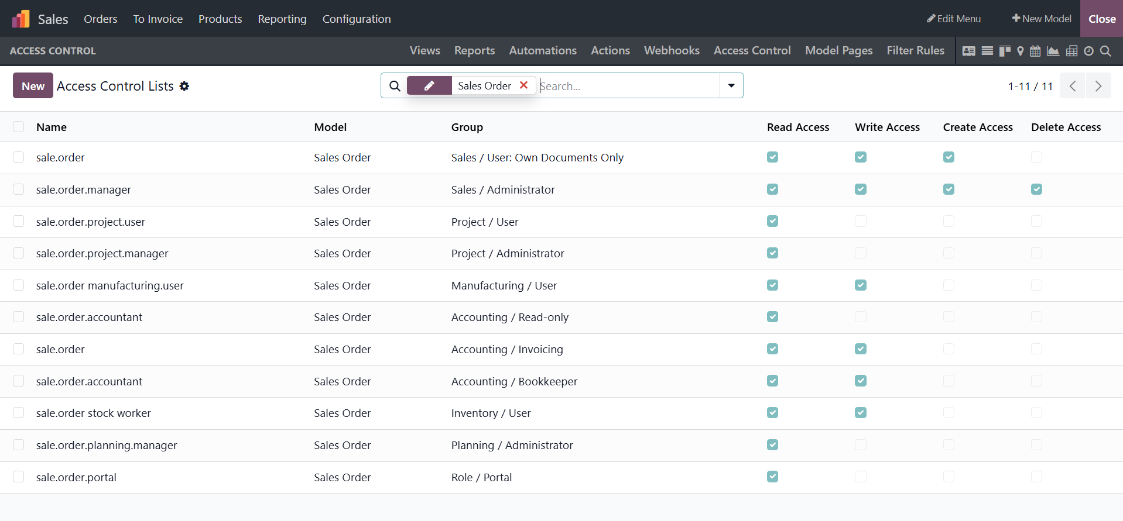Image resolution: width=1123 pixels, height=521 pixels.
Task: Switch to the Automations tab
Action: (542, 51)
